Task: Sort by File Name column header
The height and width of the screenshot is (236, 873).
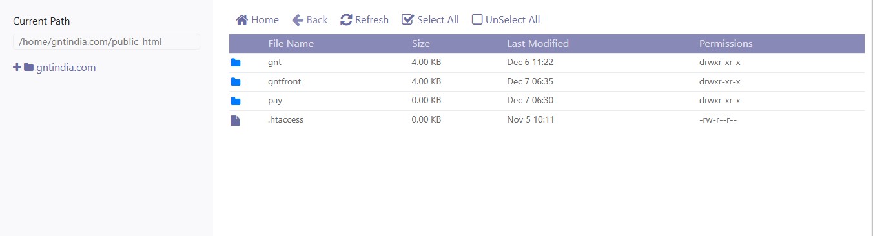Action: pos(291,44)
